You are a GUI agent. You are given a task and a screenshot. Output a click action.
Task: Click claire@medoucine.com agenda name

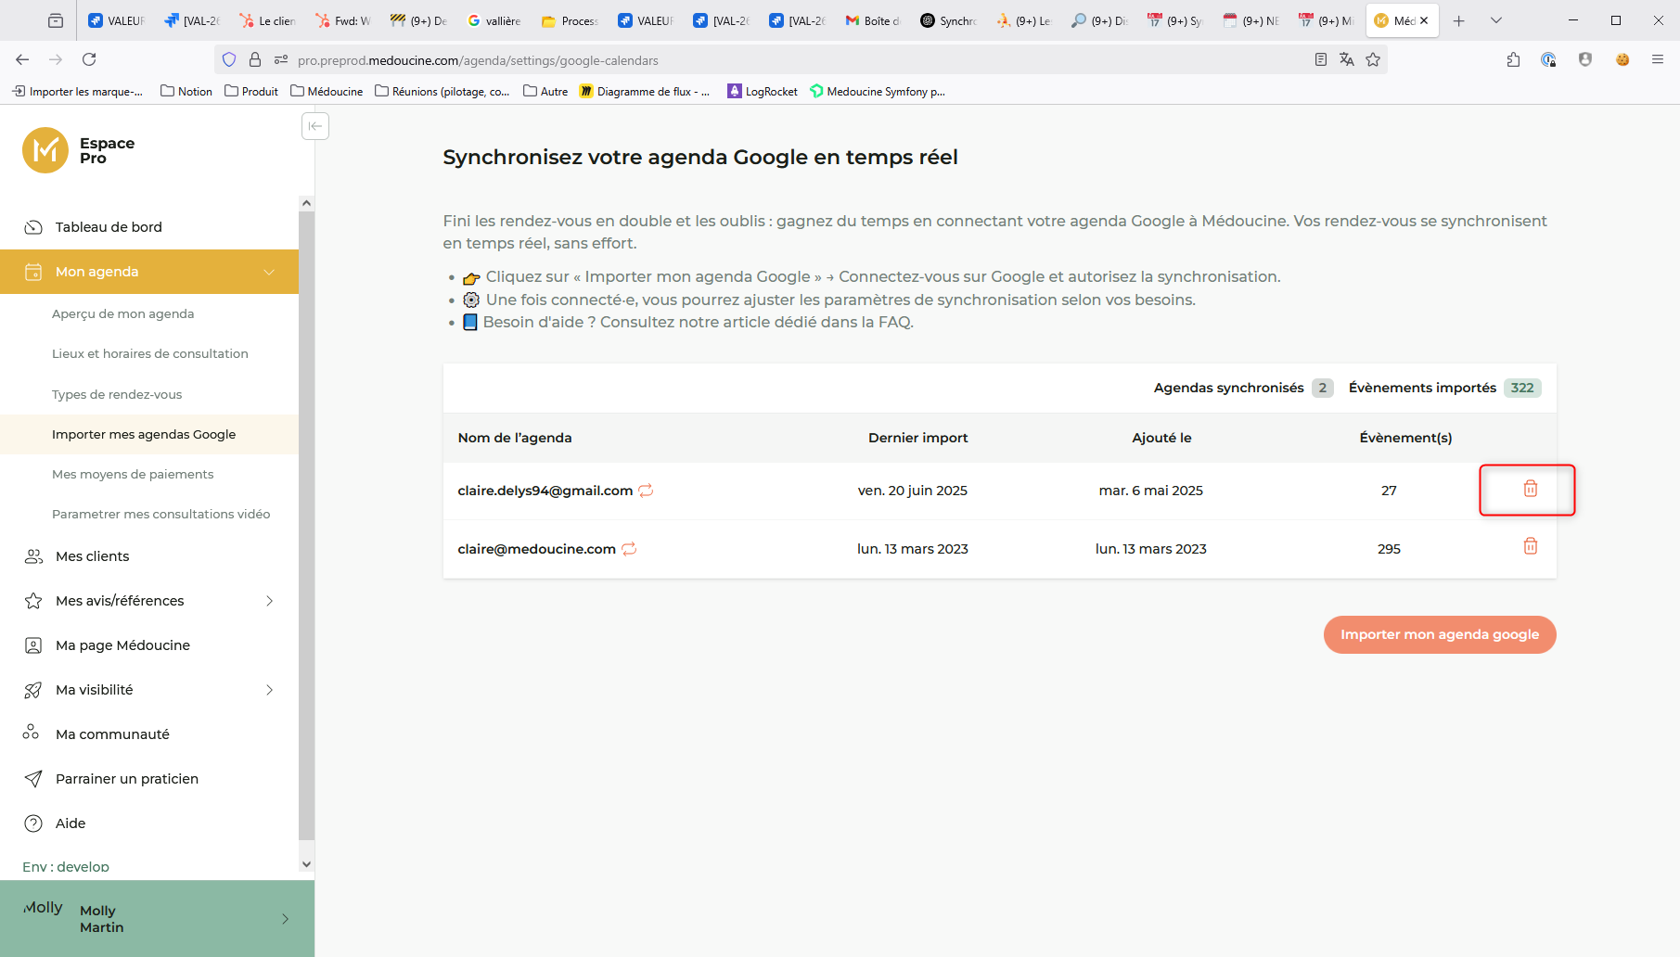[537, 549]
